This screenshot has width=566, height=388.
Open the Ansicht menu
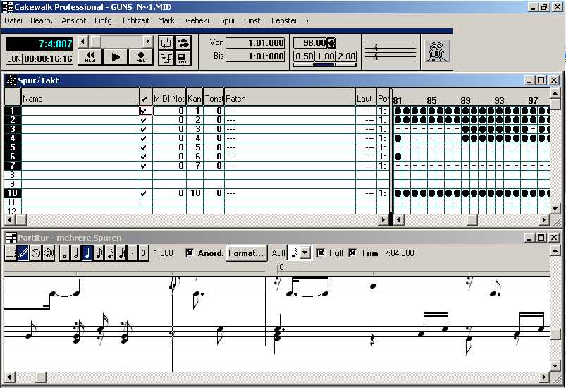pos(74,20)
